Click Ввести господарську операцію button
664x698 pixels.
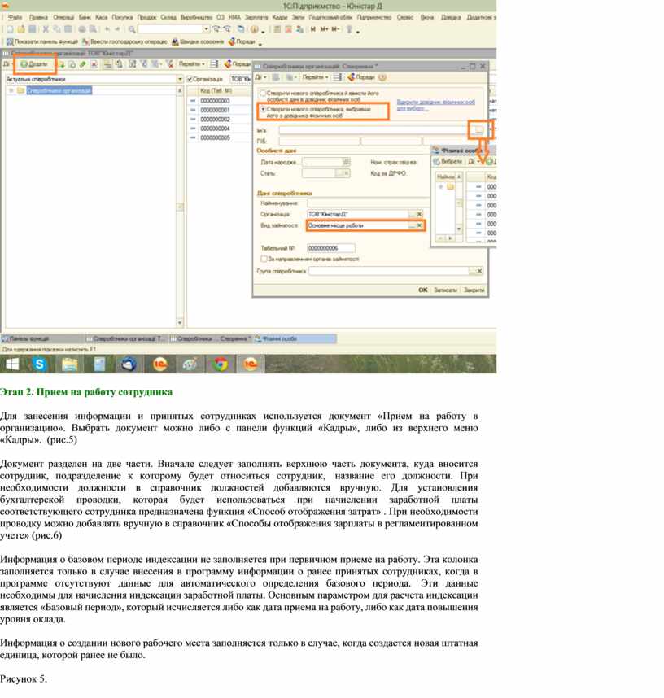124,41
